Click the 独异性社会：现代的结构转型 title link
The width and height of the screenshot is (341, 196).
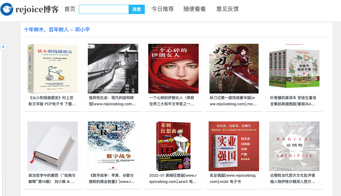tap(112, 101)
